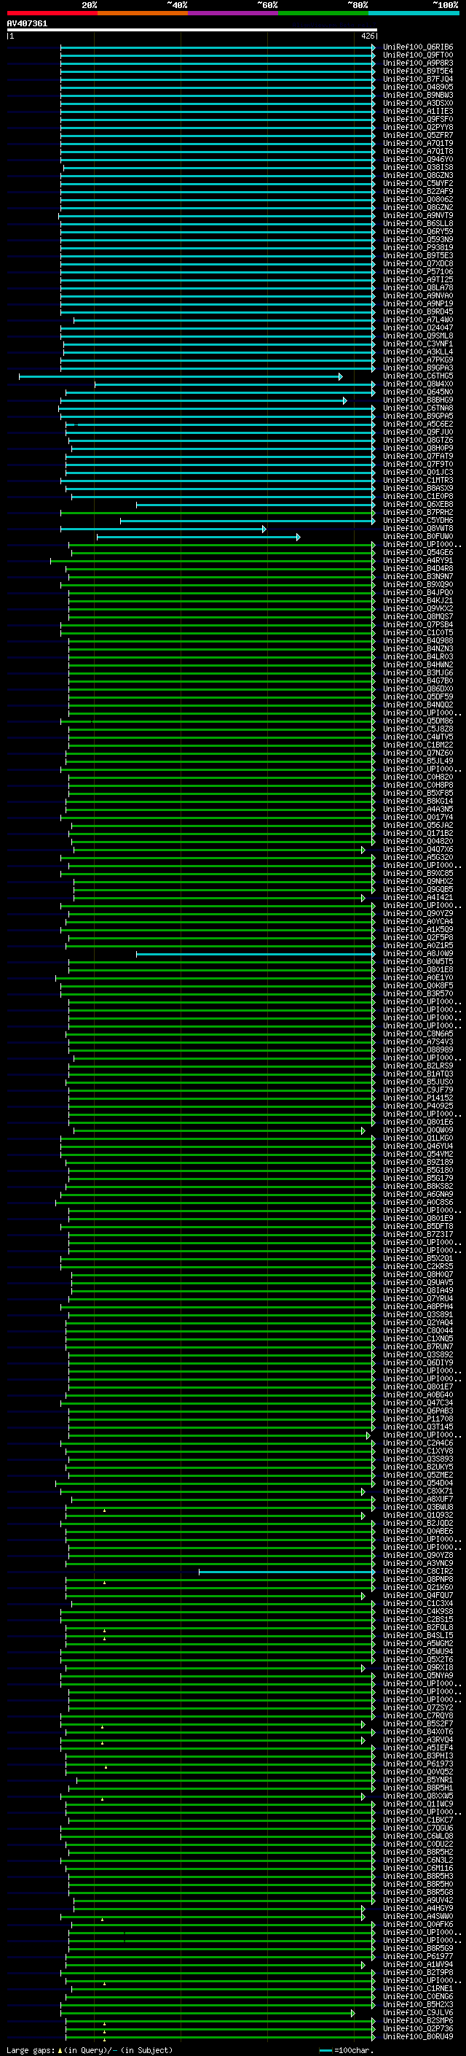The image size is (466, 2056).
Task: Click the alignment bar for Q6XEB8
Action: 256,505
